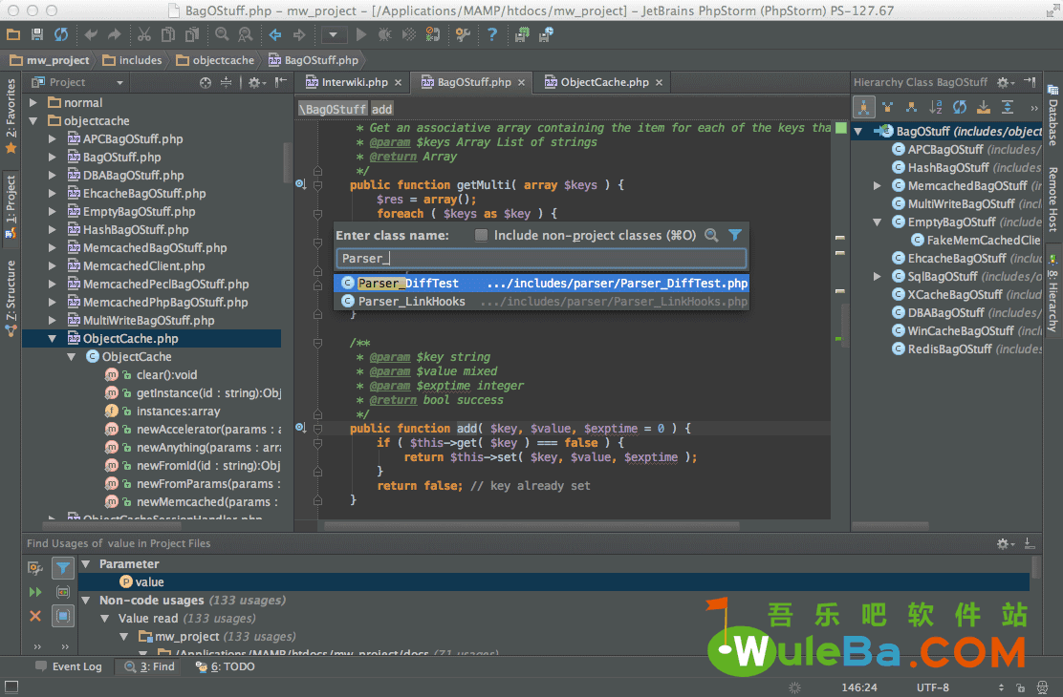Collapse the Non-code usages group
The height and width of the screenshot is (697, 1063).
point(86,601)
